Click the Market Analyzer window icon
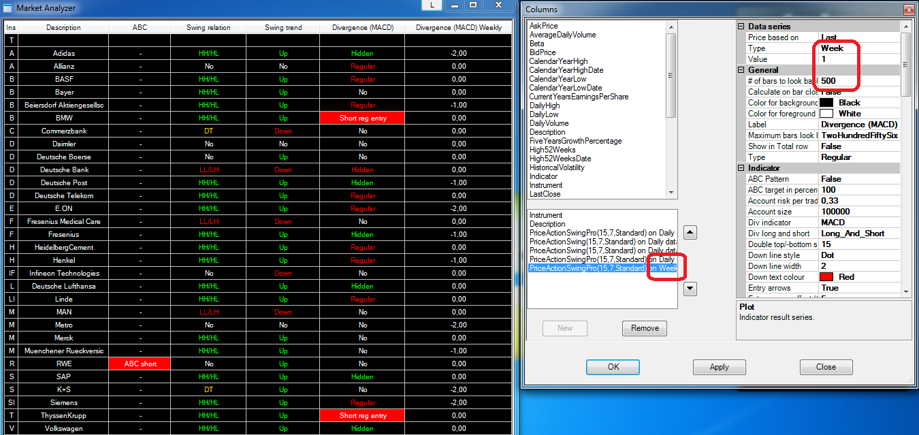 [7, 8]
